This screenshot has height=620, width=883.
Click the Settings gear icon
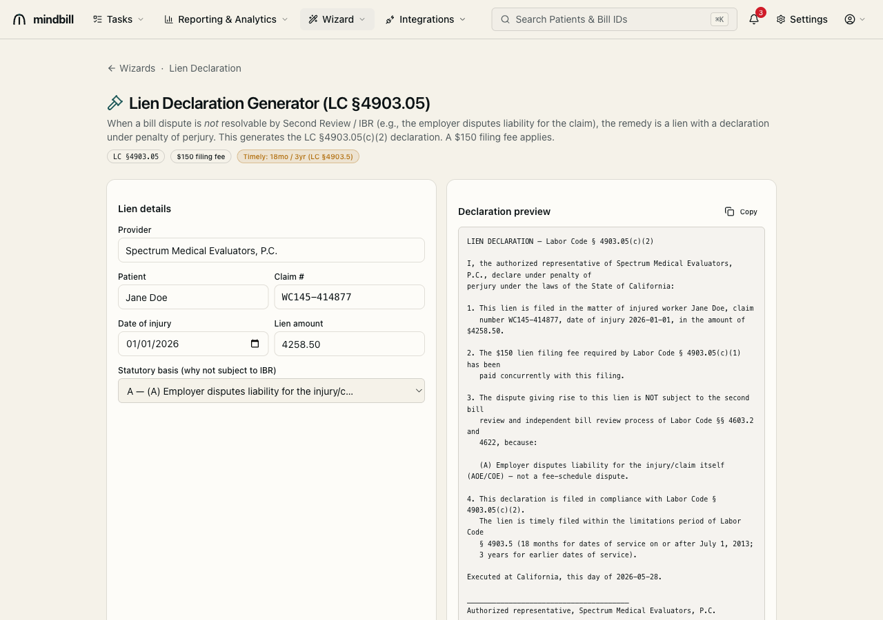[x=781, y=19]
